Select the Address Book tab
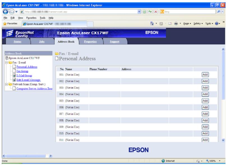 click(x=66, y=42)
